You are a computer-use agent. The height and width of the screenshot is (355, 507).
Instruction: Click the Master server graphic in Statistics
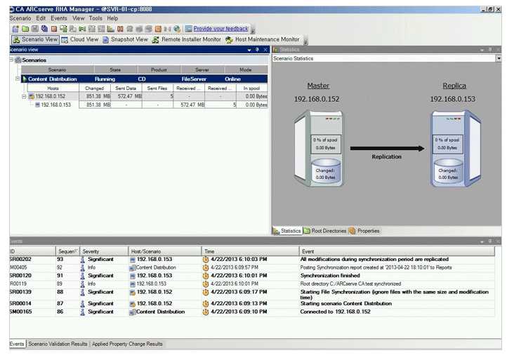319,149
